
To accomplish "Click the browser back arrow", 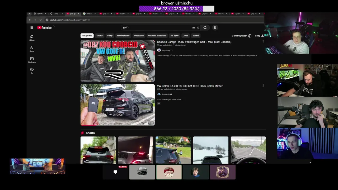I will (x=30, y=20).
